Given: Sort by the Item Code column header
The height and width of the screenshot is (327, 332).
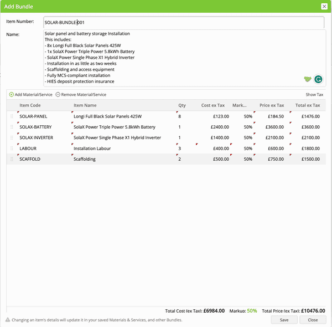Looking at the screenshot, I should pos(30,105).
